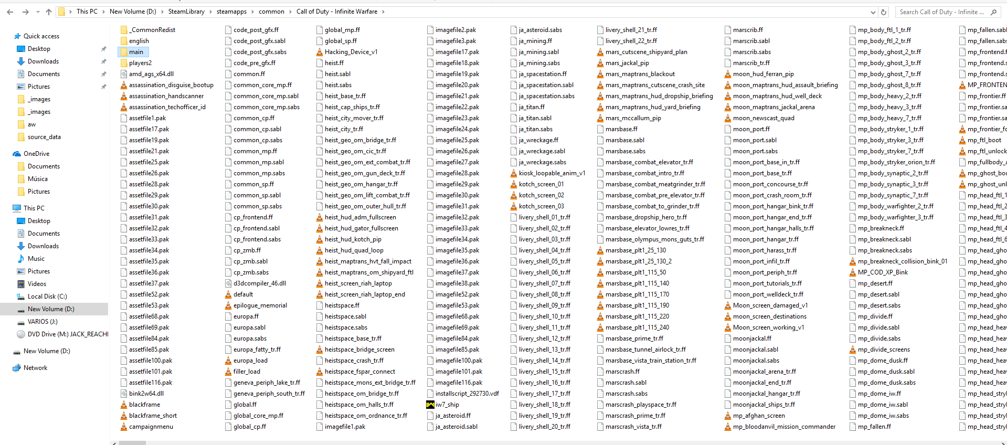Select OneDrive in the navigation pane
1007x445 pixels.
(x=36, y=154)
